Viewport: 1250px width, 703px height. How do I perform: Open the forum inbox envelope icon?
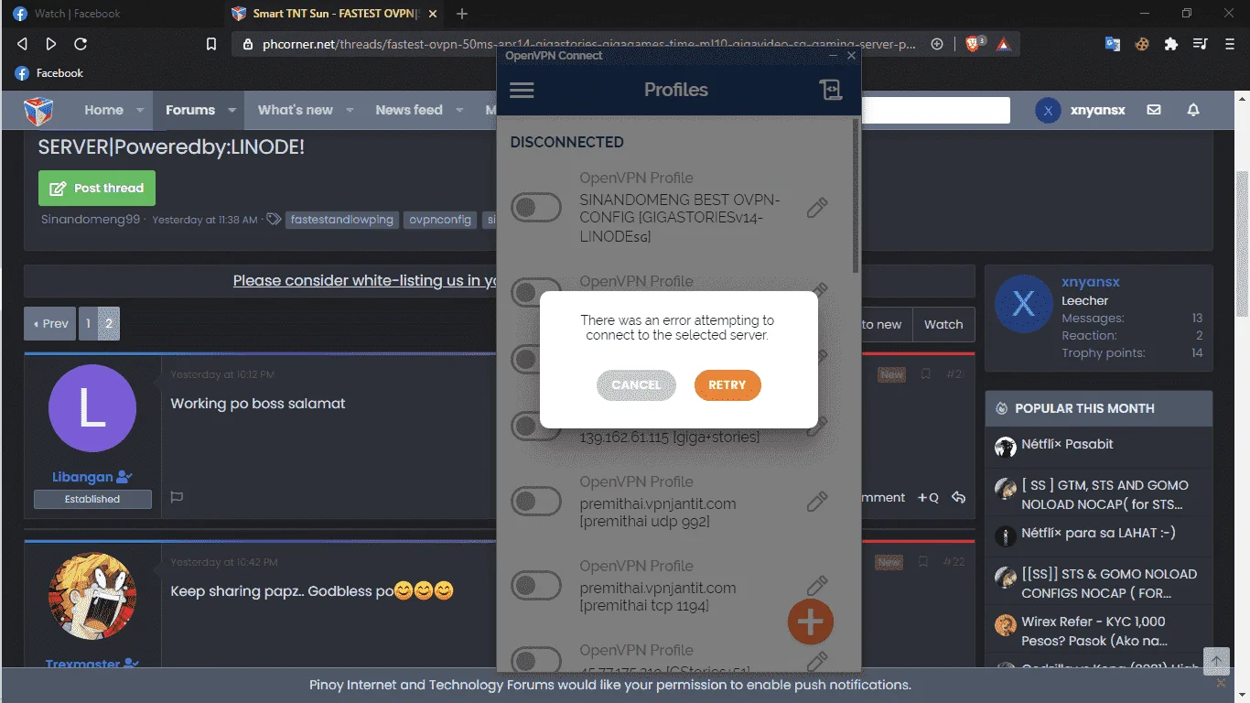(x=1154, y=110)
